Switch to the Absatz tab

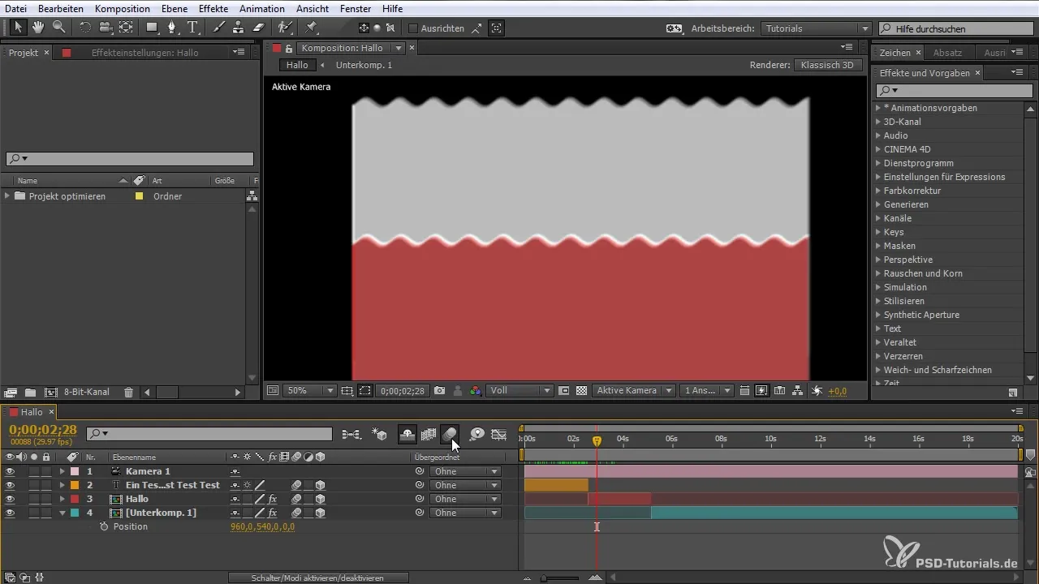(x=947, y=52)
